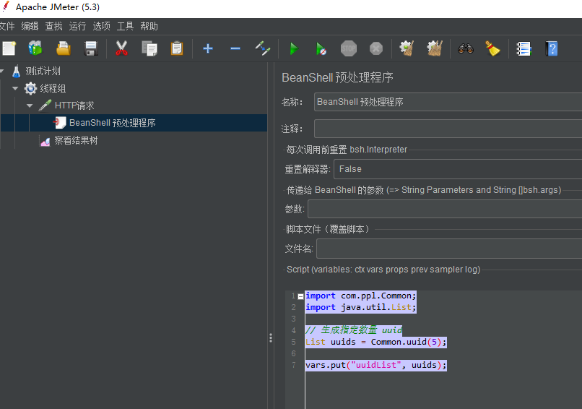582x409 pixels.
Task: Click the New test plan icon
Action: (x=9, y=48)
